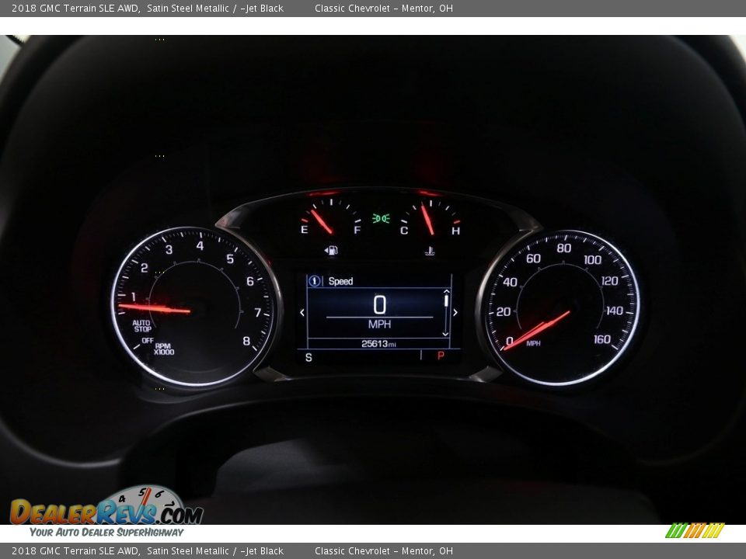Screen dimensions: 746x559
Task: Click the fuel gauge needle
Action: (322, 221)
